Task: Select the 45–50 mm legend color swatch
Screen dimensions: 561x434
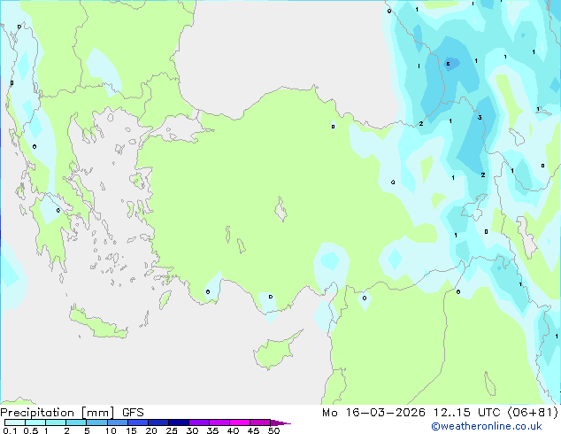Action: pyautogui.click(x=260, y=422)
